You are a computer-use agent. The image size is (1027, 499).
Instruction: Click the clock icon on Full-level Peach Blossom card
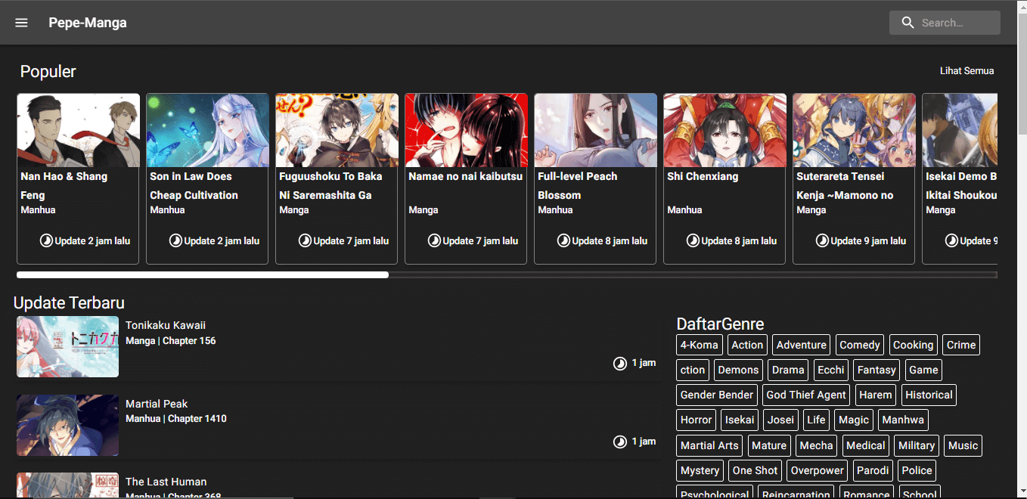point(563,240)
